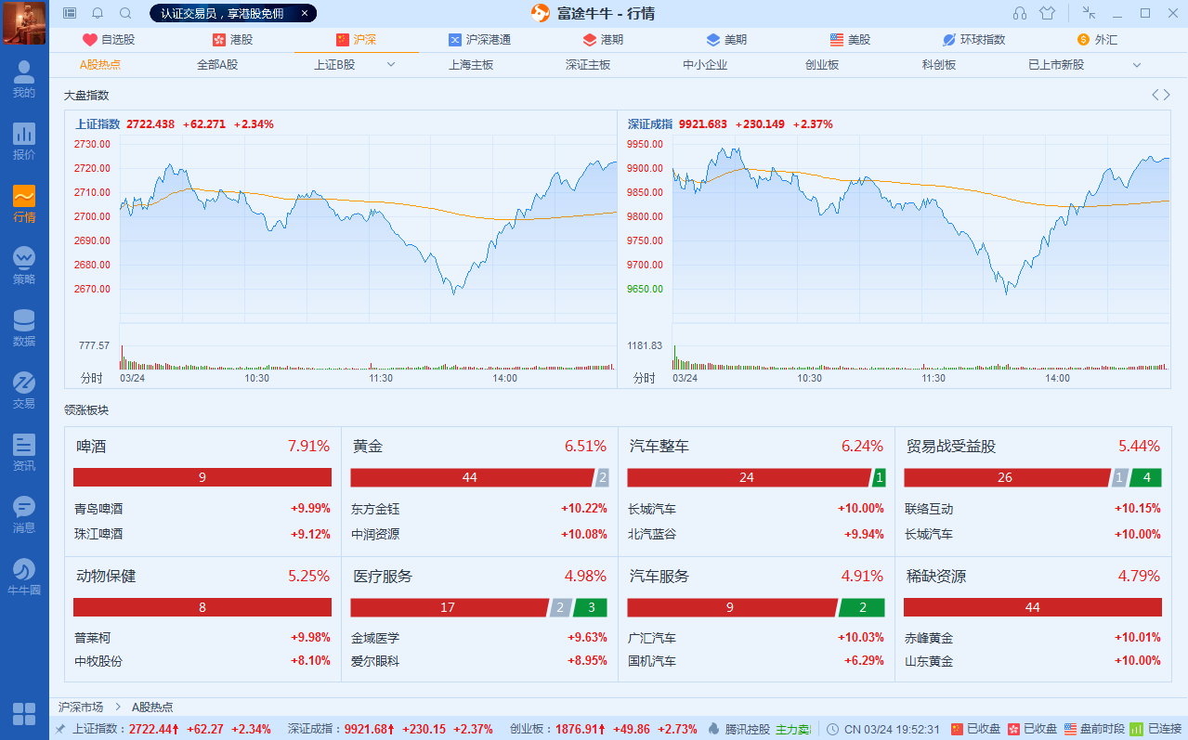
Task: Open the apps grid icon in sidebar
Action: [24, 713]
